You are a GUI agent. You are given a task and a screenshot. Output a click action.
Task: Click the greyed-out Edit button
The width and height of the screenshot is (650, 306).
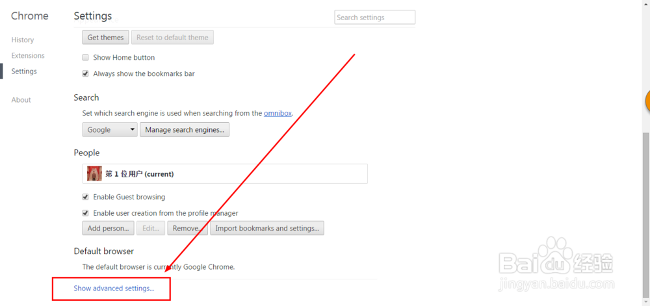point(151,228)
